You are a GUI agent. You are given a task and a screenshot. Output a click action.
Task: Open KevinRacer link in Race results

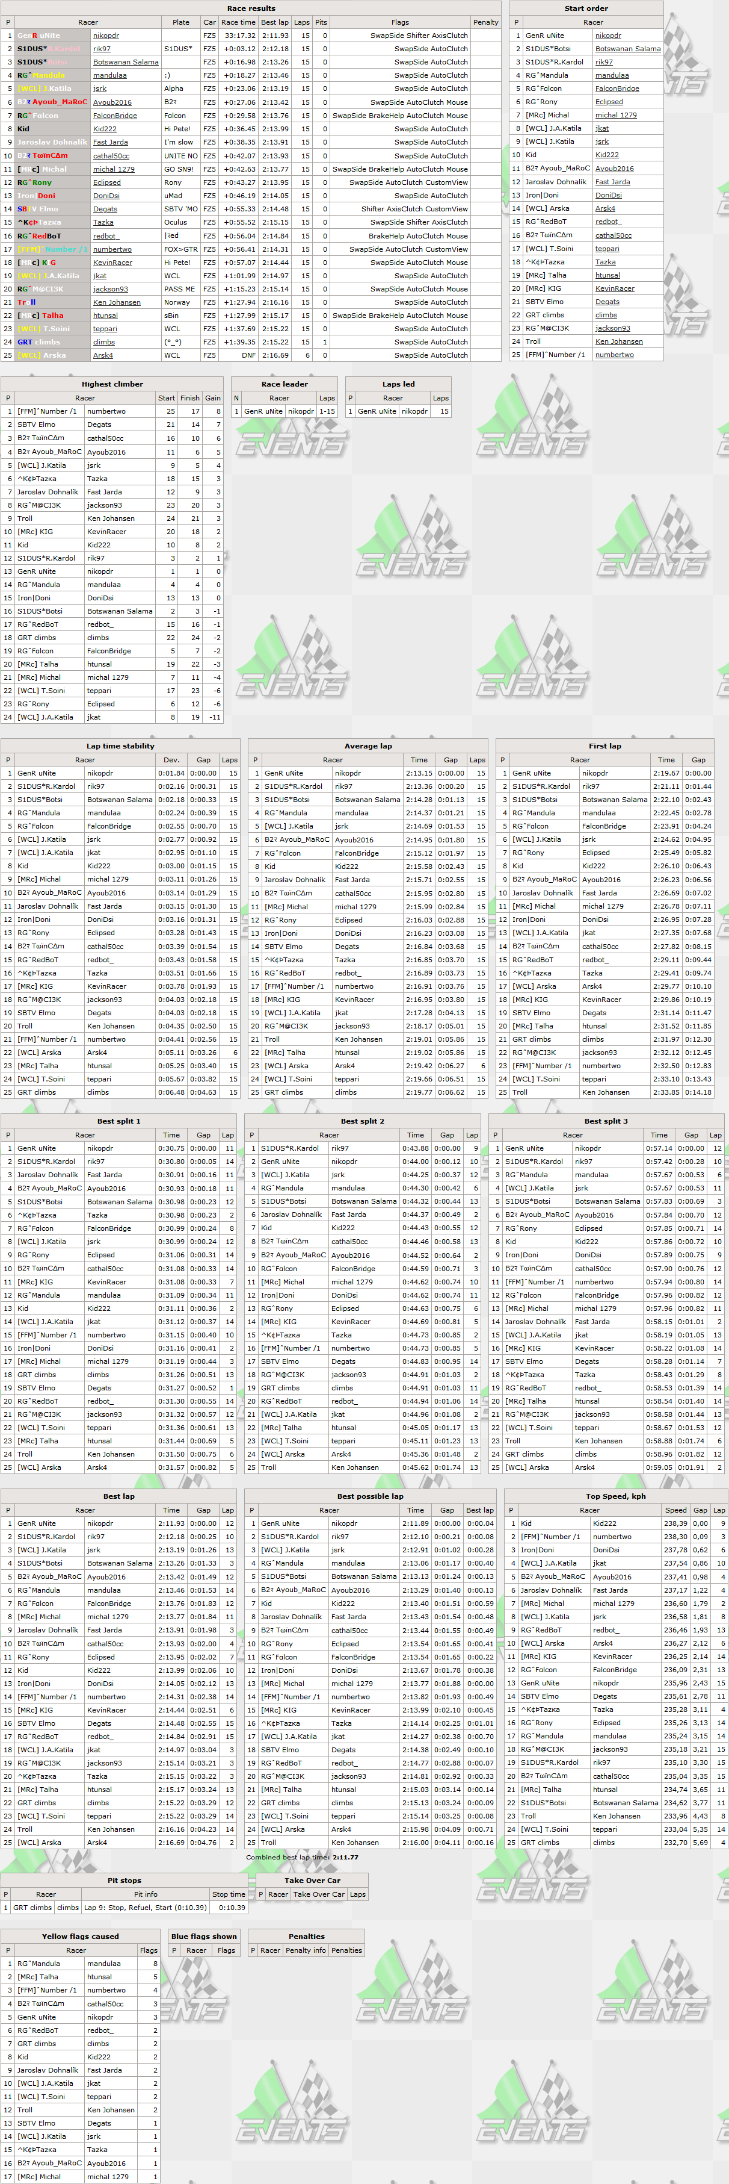click(112, 262)
